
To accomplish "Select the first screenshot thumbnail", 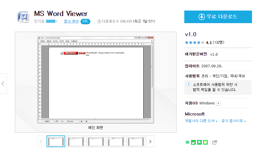I will point(56,141).
